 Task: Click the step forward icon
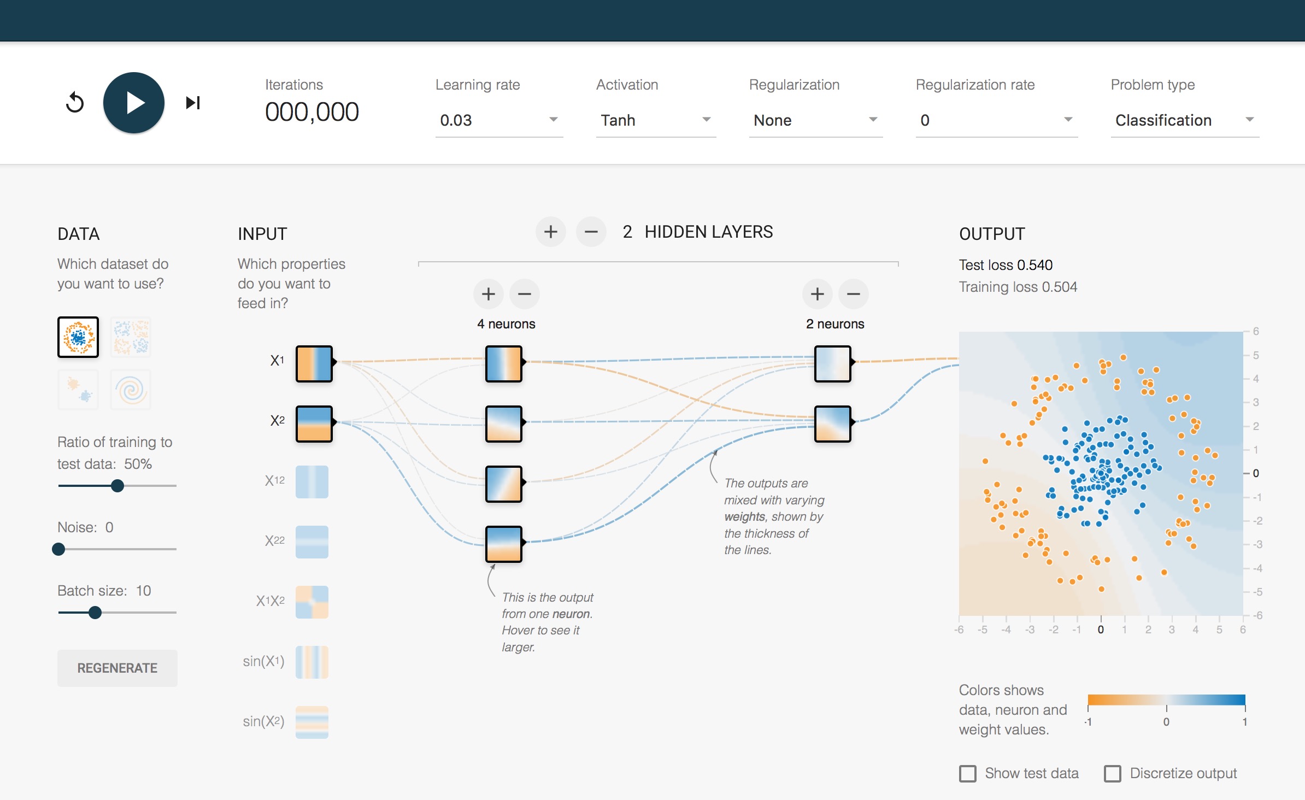(192, 103)
